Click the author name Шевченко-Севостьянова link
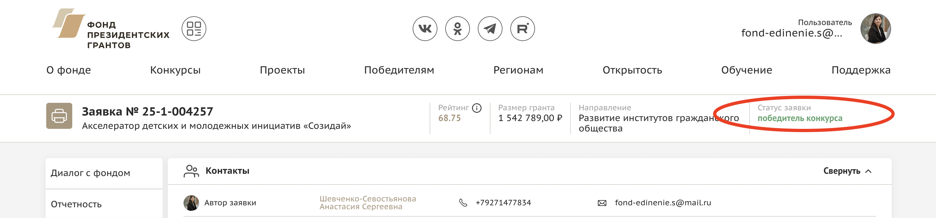This screenshot has height=218, width=936. pos(367,203)
